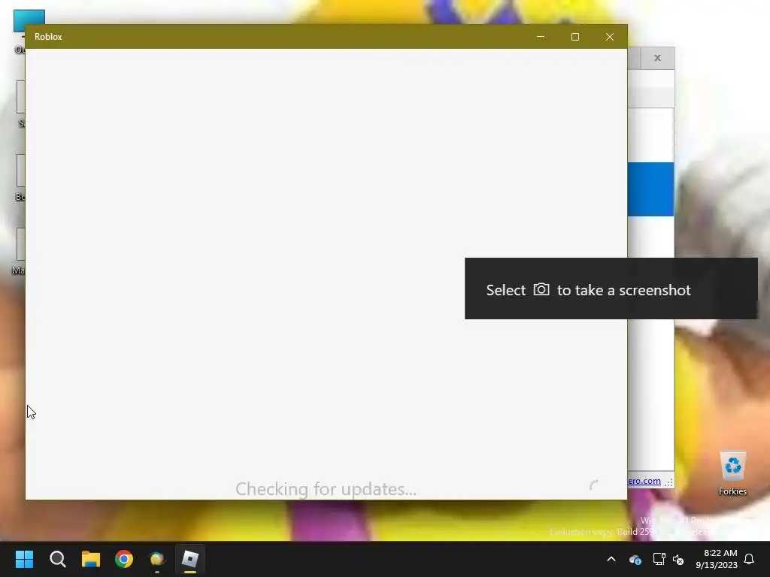
Task: Minimize the Roblox window
Action: pyautogui.click(x=541, y=37)
